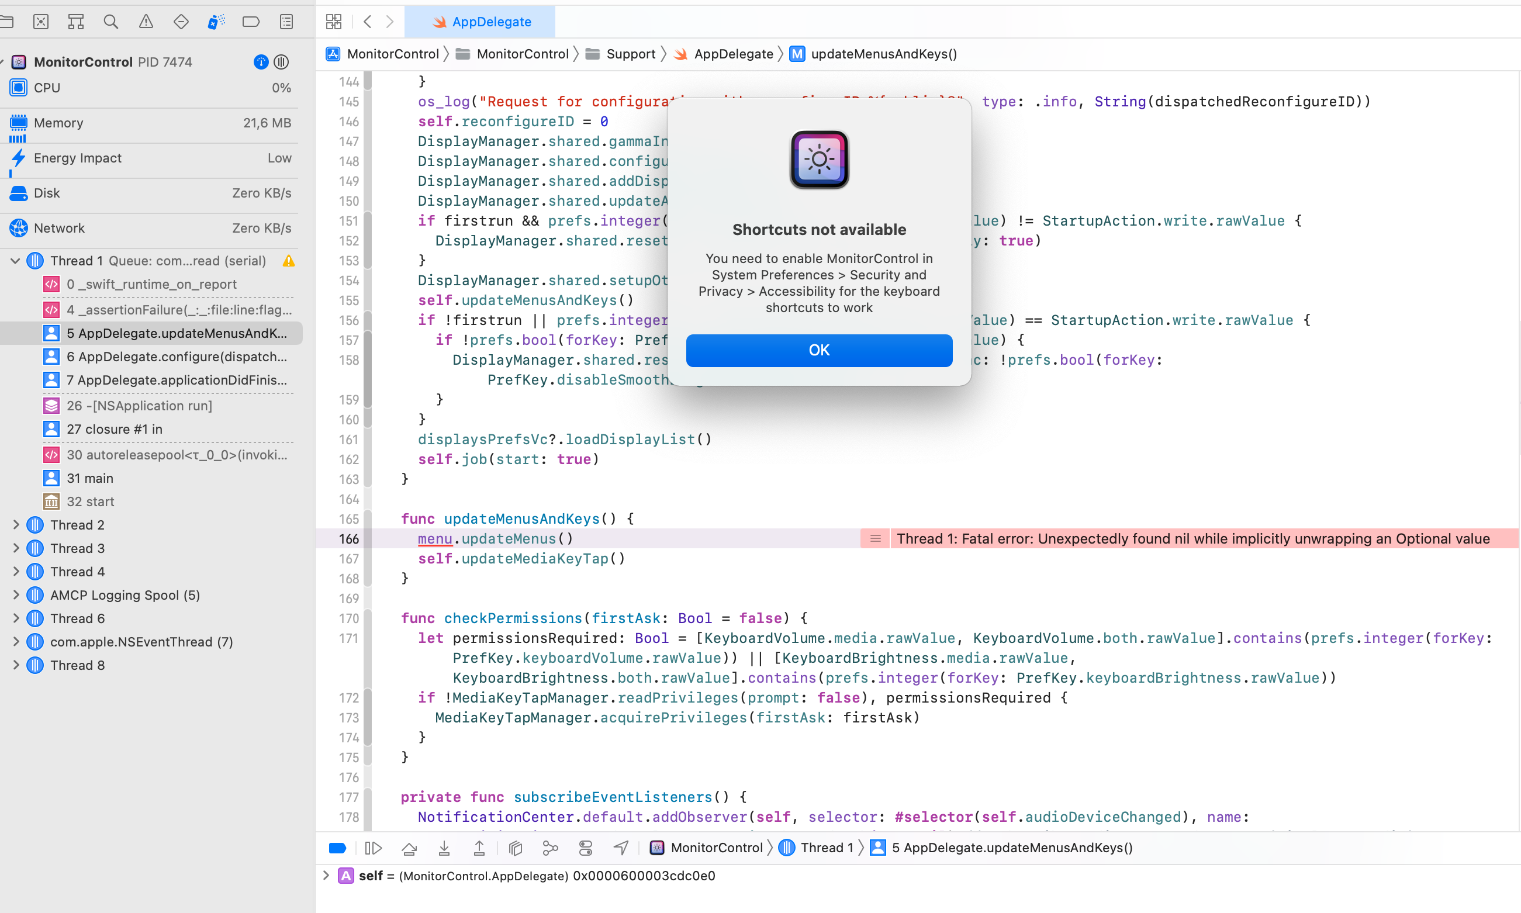Select frame 31 main in the call stack
1521x913 pixels.
(x=90, y=478)
